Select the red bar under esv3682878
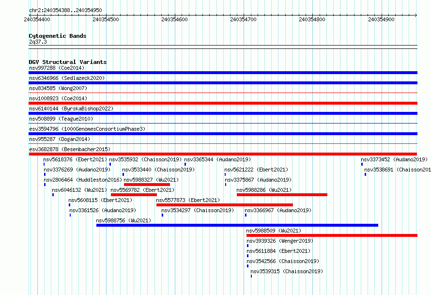Screen dimensions: 431x295 (223, 154)
